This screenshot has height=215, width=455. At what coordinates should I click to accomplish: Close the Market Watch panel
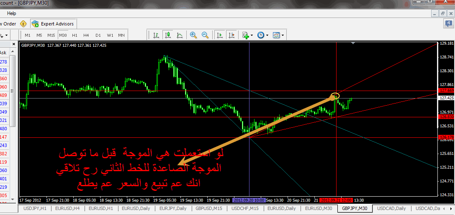click(13, 44)
